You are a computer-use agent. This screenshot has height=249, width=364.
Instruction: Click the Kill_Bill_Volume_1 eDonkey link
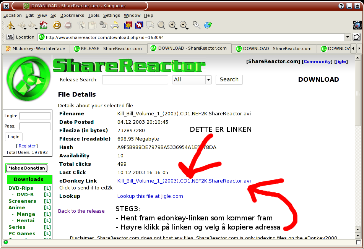pyautogui.click(x=184, y=181)
